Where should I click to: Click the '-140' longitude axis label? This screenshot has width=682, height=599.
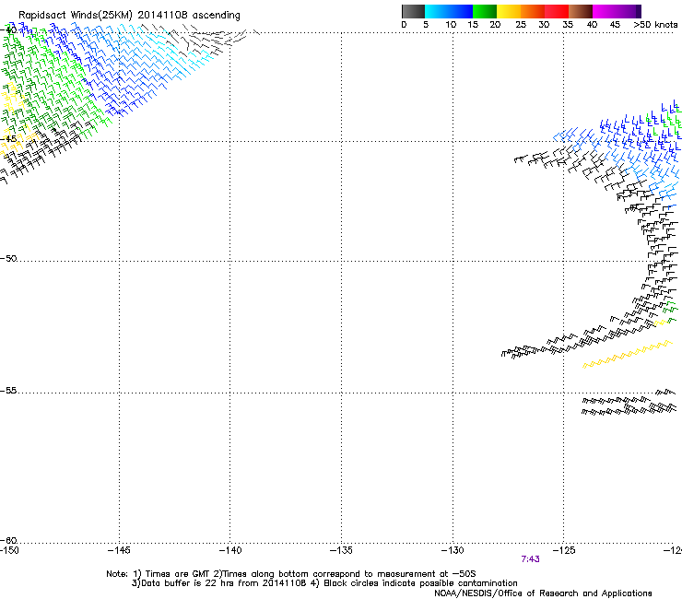230,550
